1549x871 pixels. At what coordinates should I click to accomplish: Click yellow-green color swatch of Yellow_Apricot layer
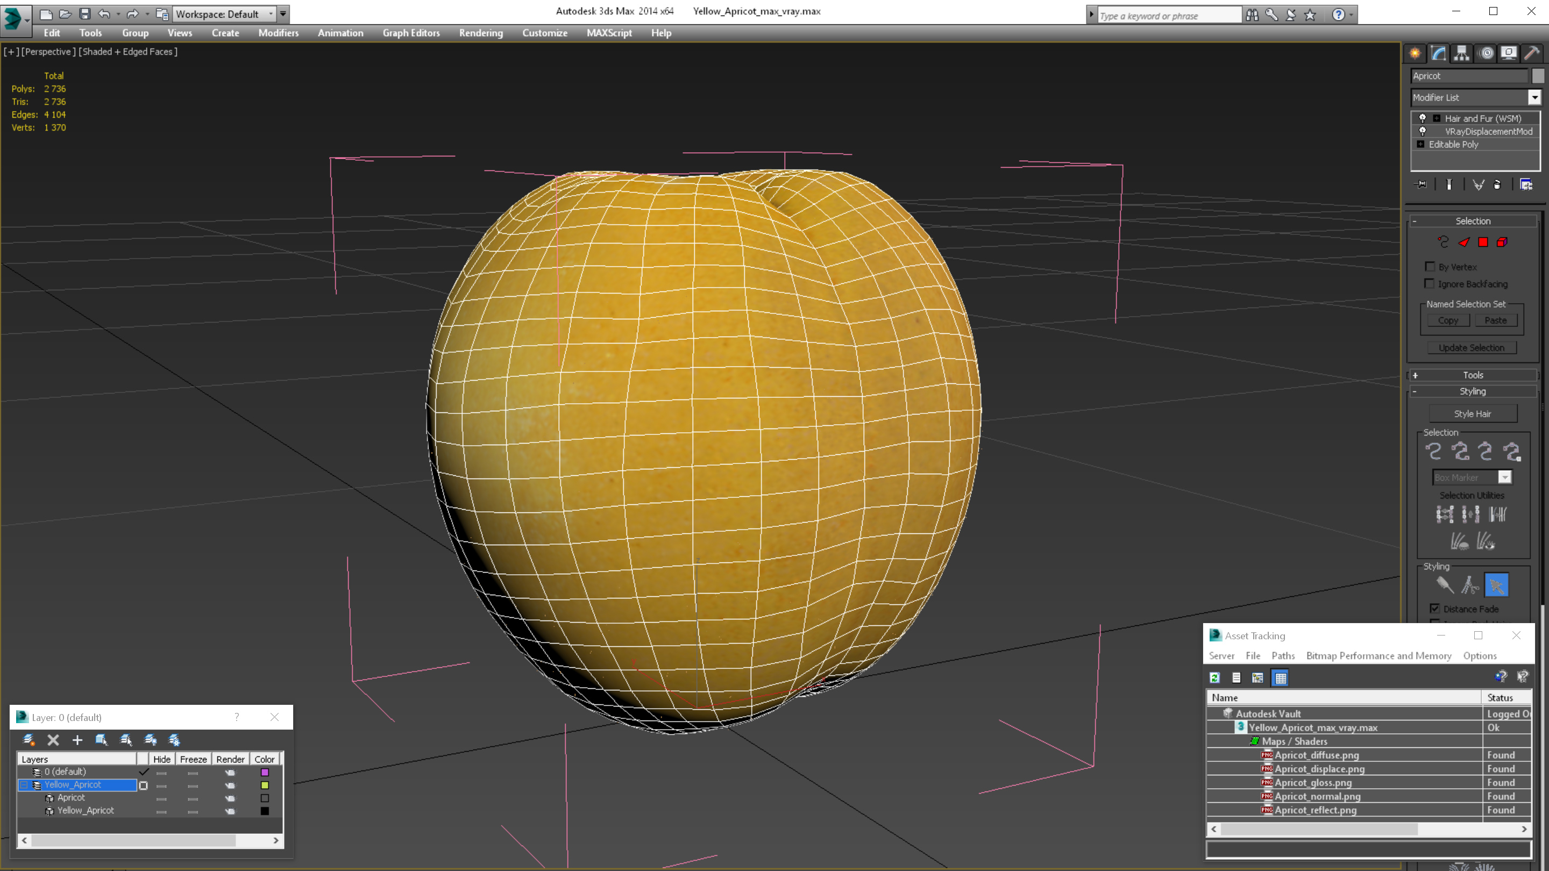tap(265, 785)
